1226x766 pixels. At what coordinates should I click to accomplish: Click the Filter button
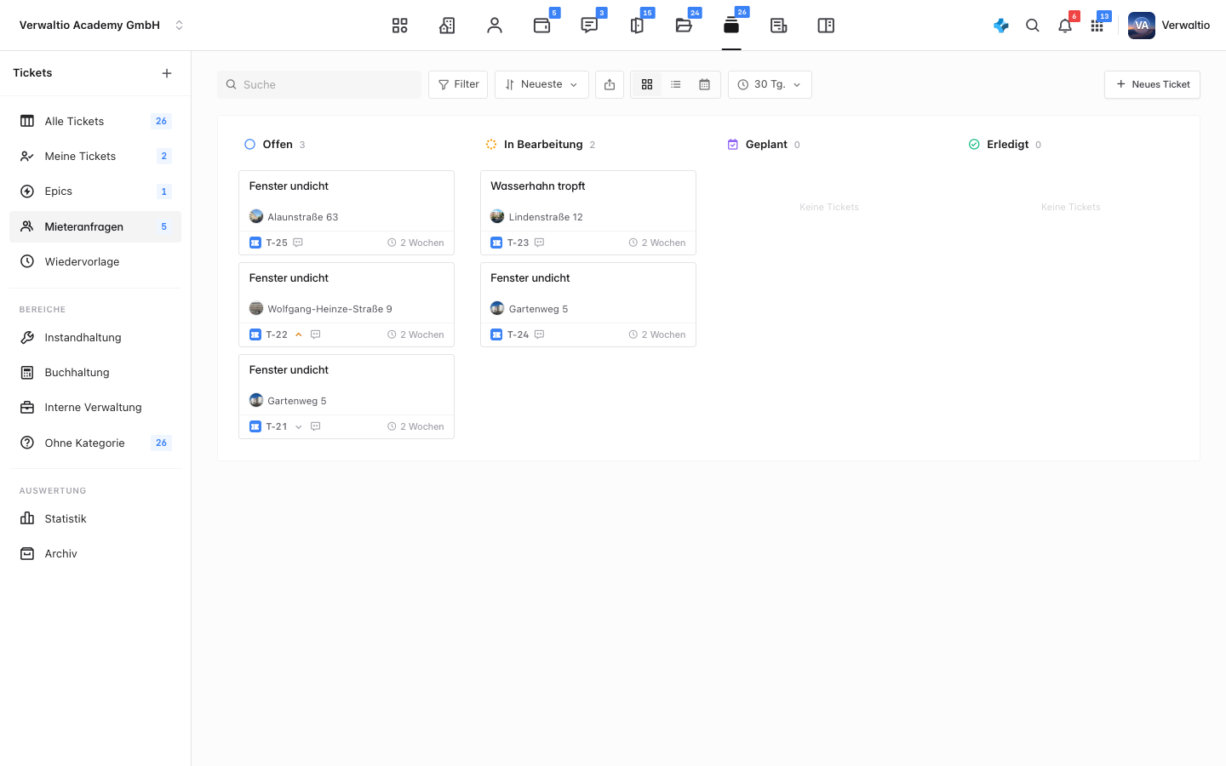pyautogui.click(x=458, y=84)
